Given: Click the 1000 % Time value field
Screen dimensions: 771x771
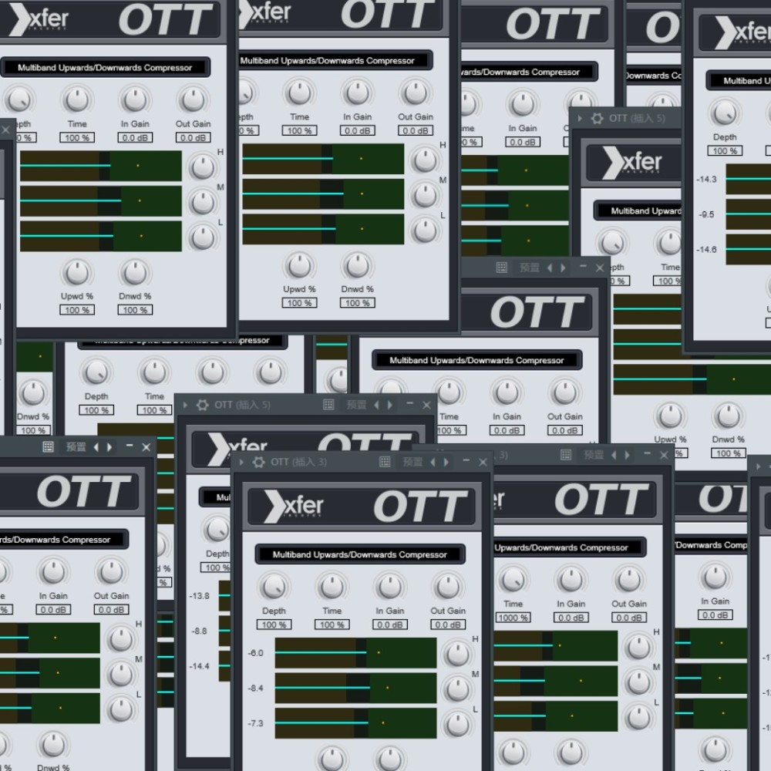Looking at the screenshot, I should (513, 618).
